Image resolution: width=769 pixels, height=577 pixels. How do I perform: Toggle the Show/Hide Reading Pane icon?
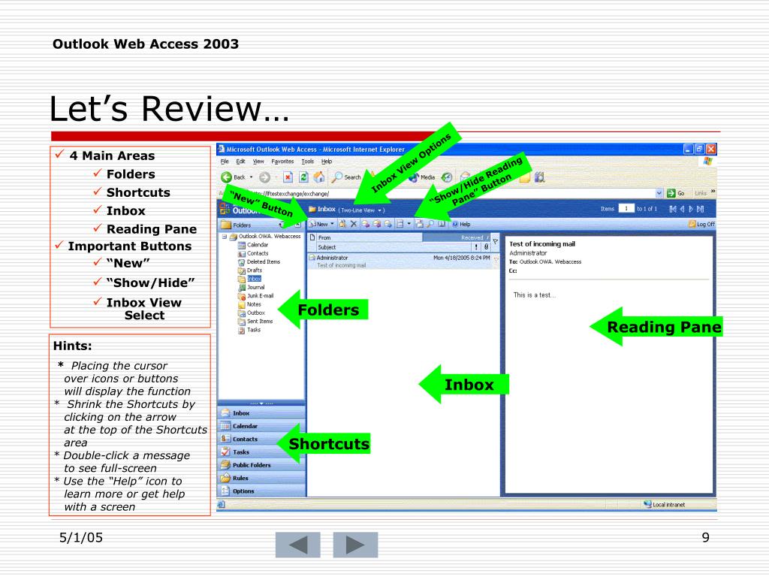[420, 224]
